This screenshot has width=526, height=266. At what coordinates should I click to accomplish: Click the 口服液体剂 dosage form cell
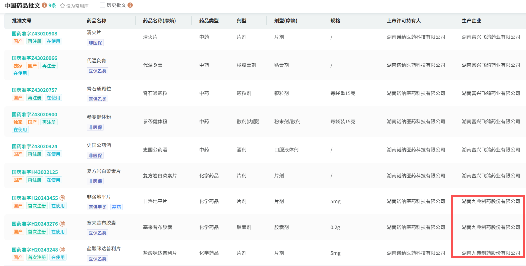pos(286,150)
